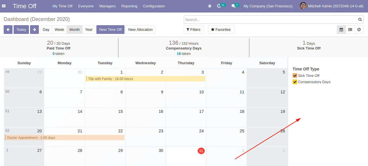368x166 pixels.
Task: Click Sick Time Off summary label
Action: (x=309, y=48)
